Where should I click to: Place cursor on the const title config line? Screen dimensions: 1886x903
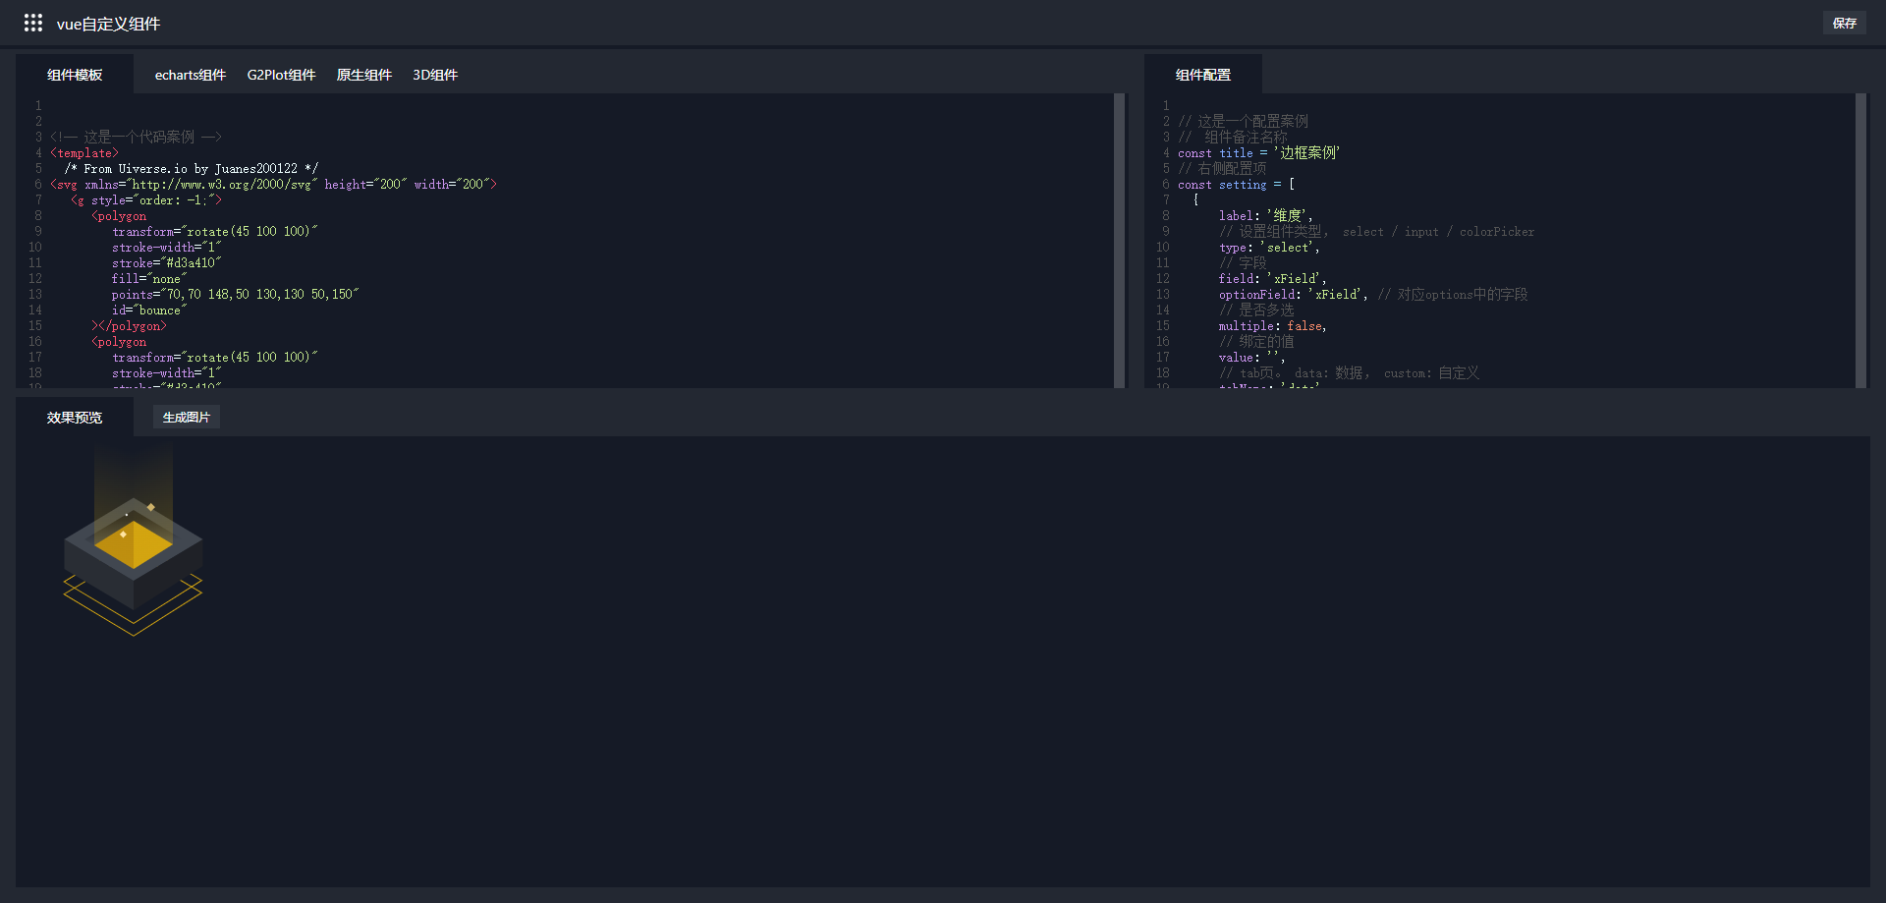[x=1258, y=153]
